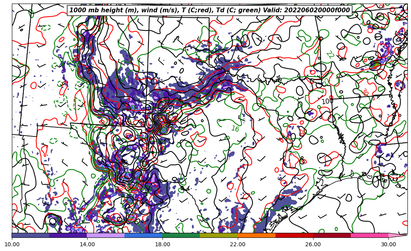Pick the olive yellow colorbar segment
The image size is (411, 251).
tap(219, 235)
